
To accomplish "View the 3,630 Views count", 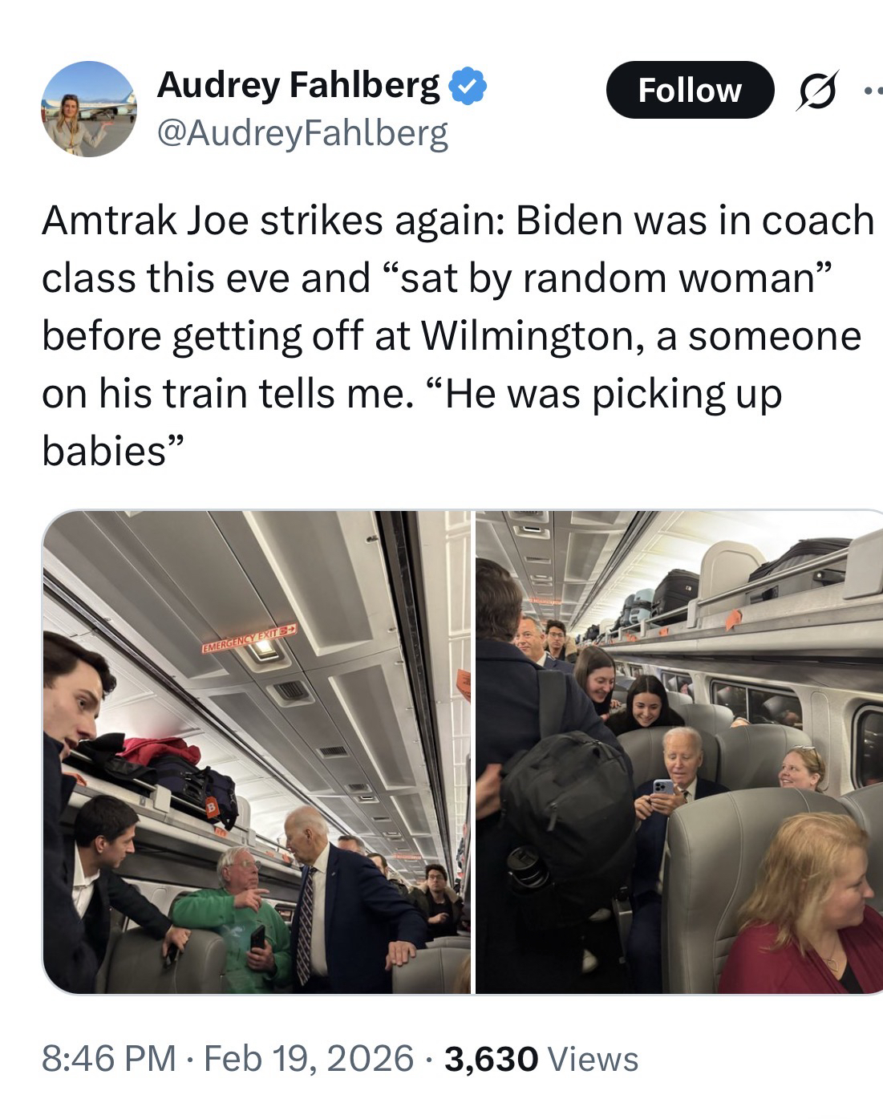I will tap(541, 1059).
